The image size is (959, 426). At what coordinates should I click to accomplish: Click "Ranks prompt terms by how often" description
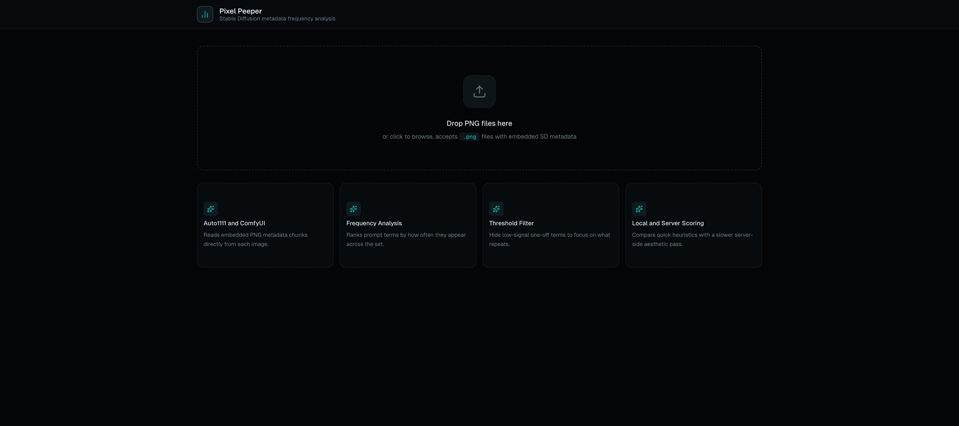pyautogui.click(x=406, y=239)
